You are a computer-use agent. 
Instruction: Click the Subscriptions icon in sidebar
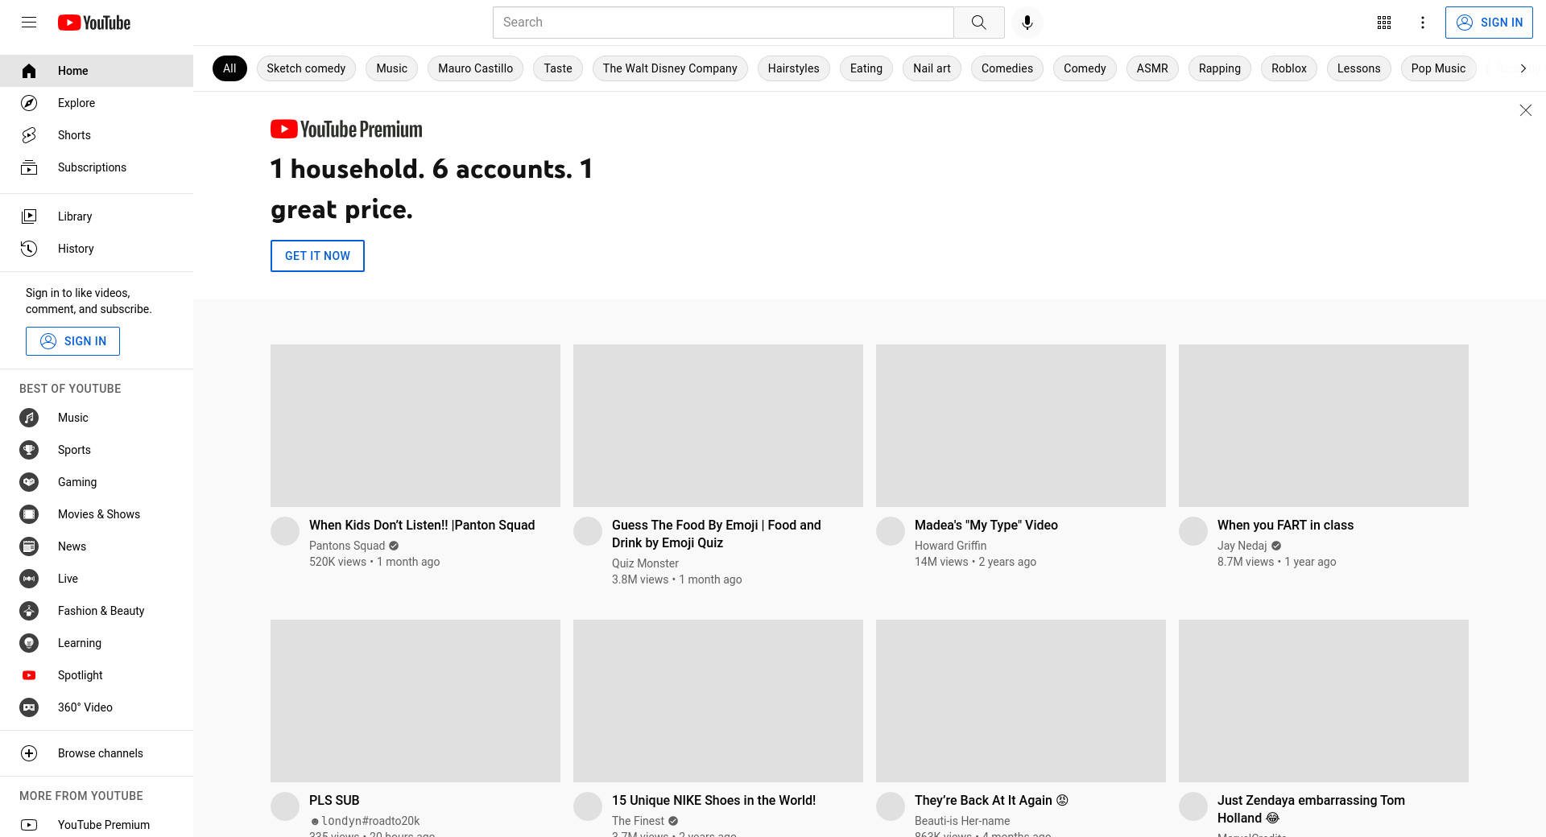pyautogui.click(x=29, y=167)
